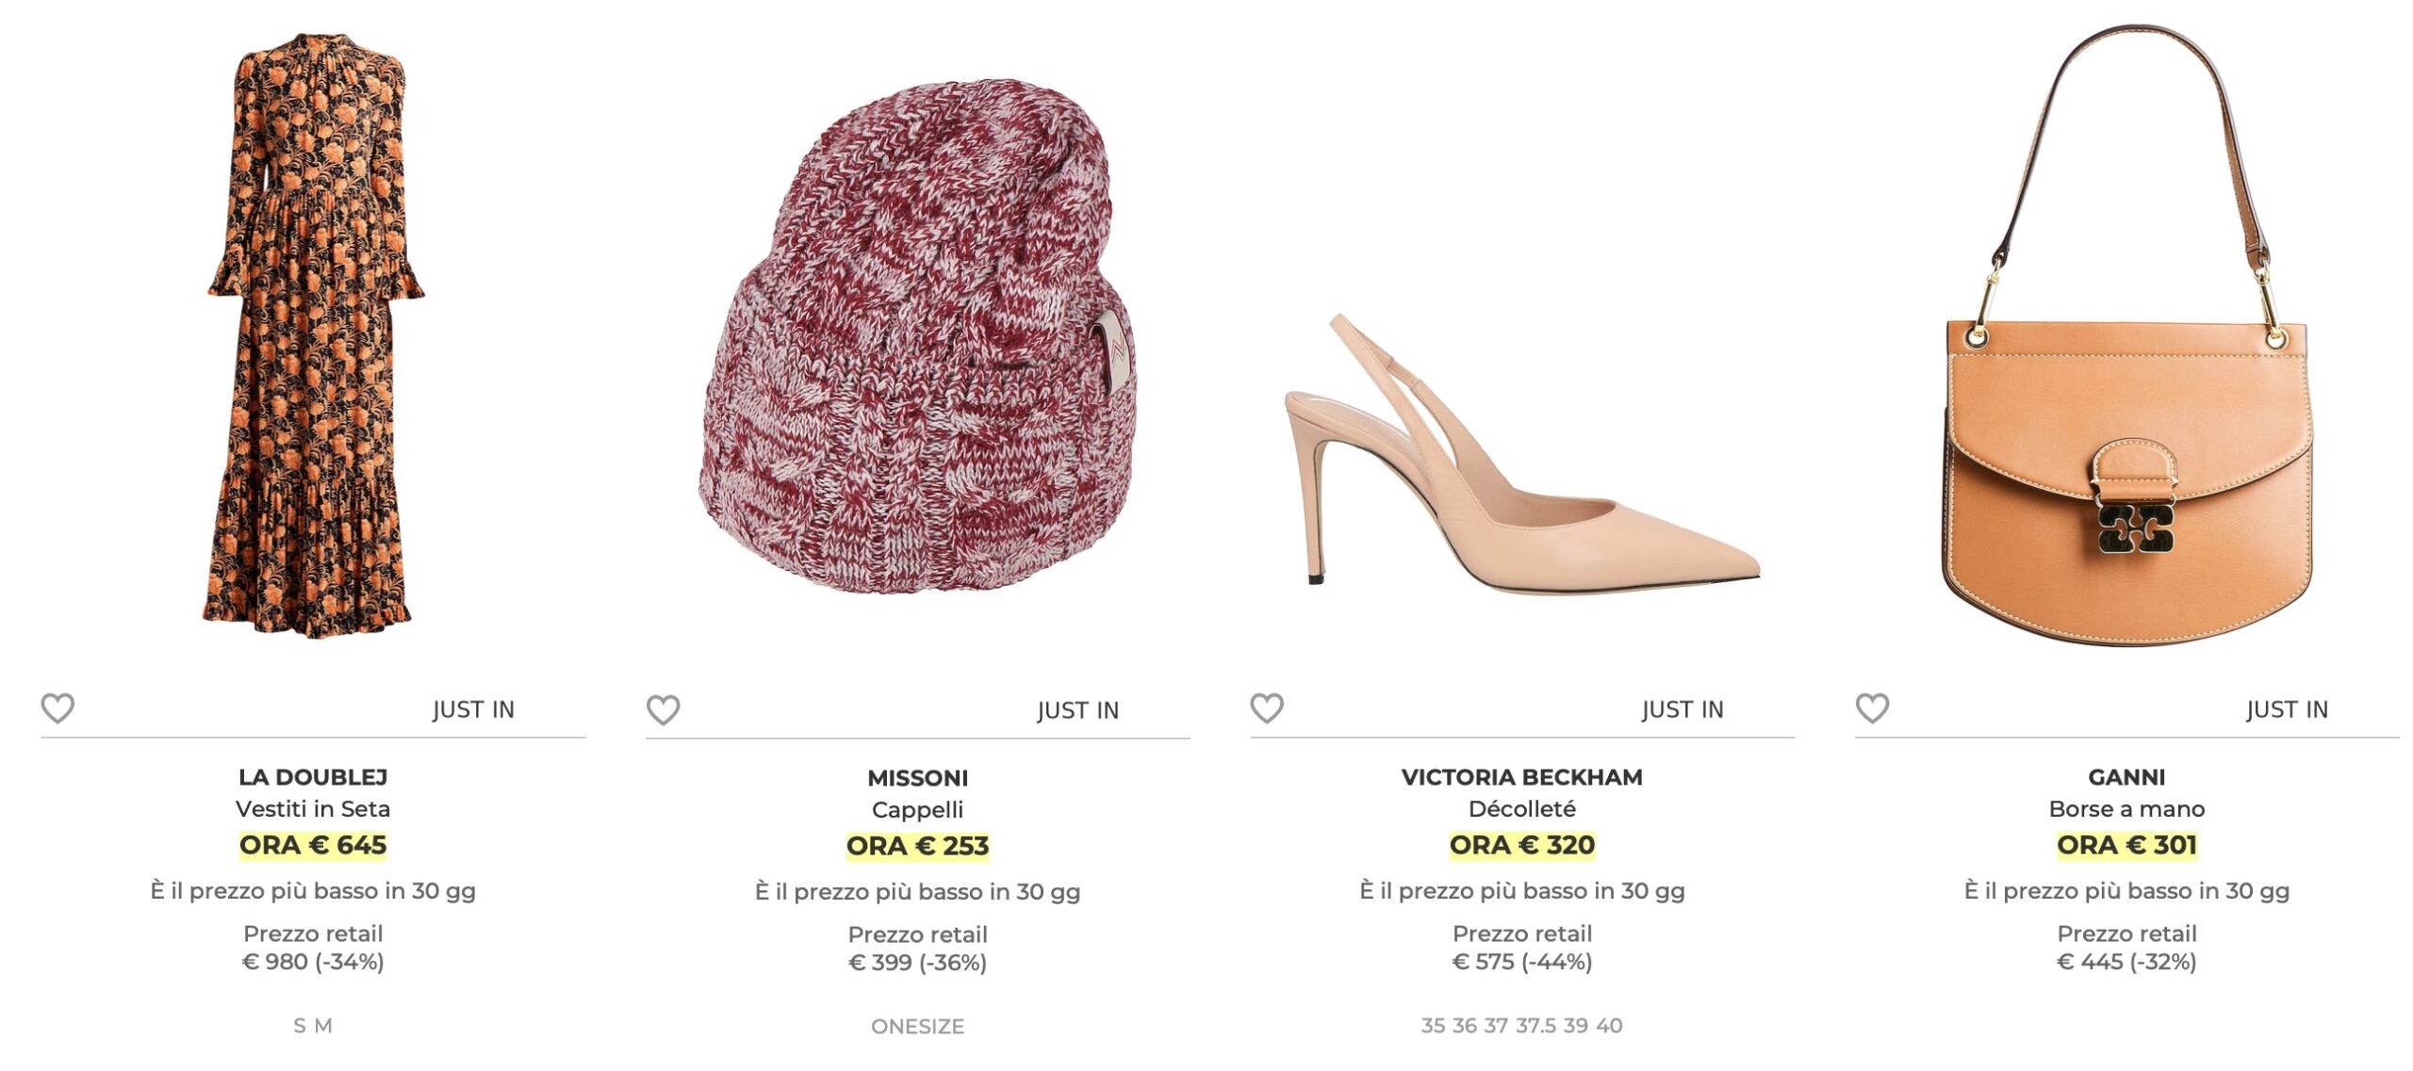
Task: Open the GANNI brand link
Action: 2126,777
